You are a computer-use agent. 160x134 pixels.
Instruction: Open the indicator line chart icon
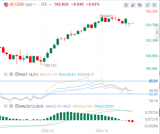[126, 5]
